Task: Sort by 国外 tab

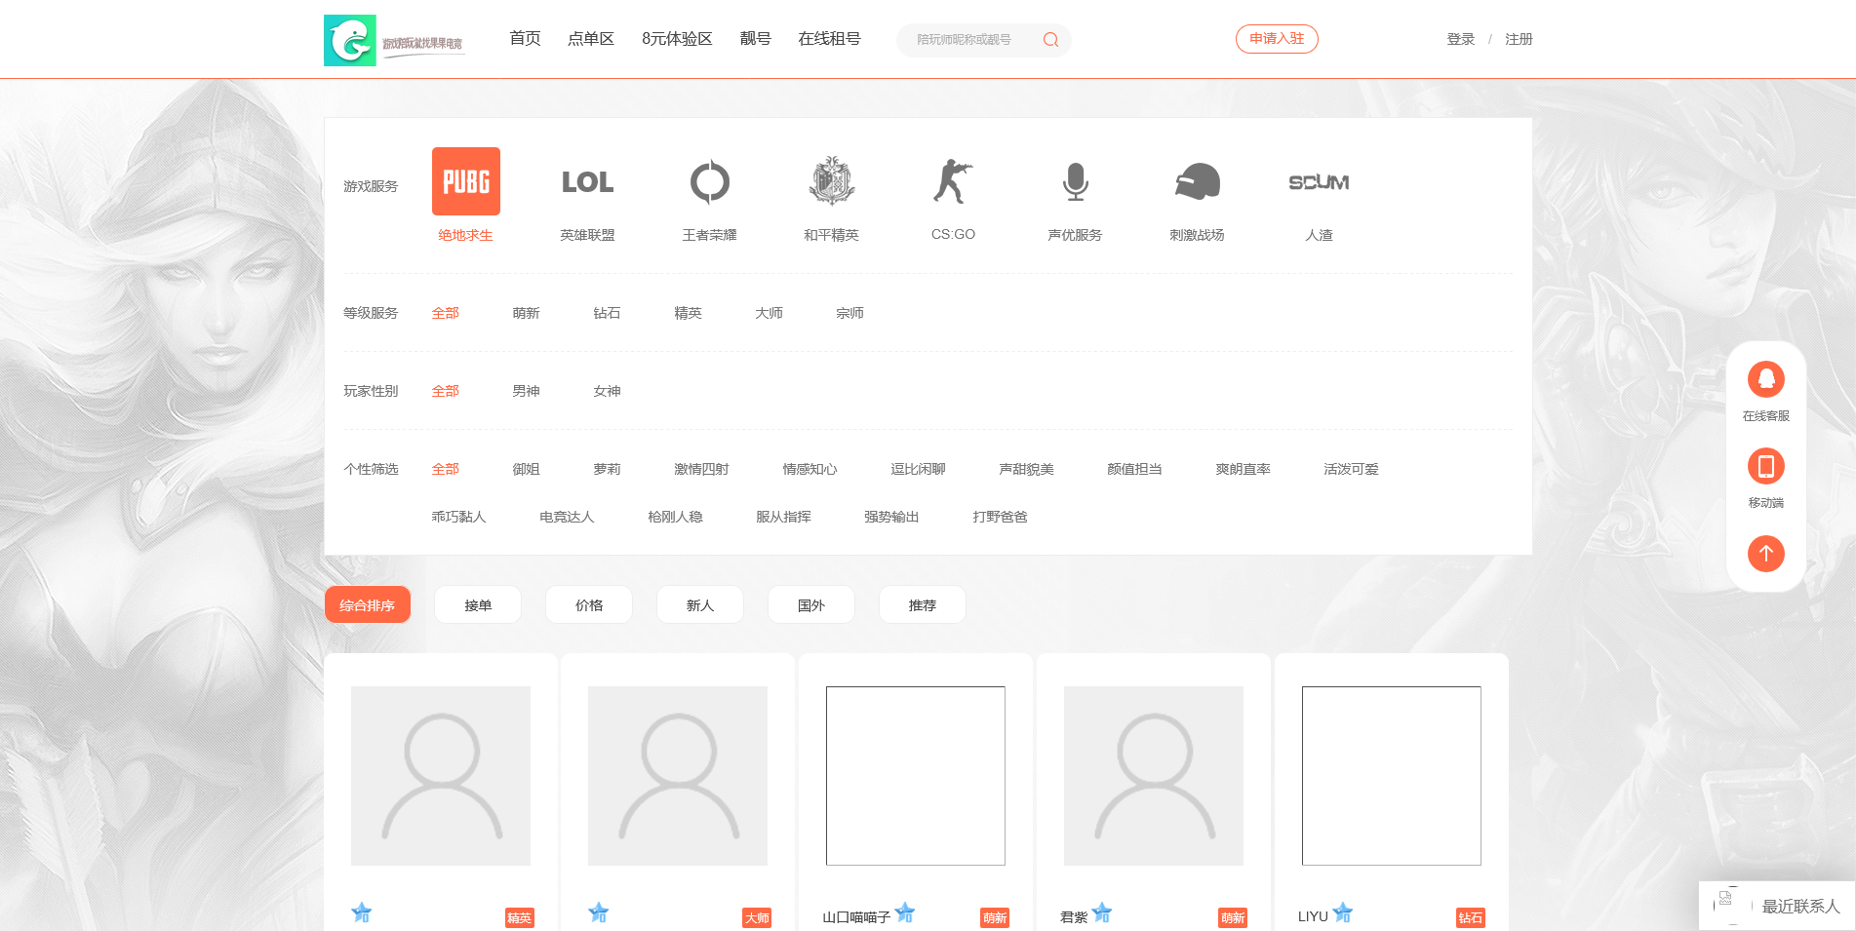Action: (x=811, y=604)
